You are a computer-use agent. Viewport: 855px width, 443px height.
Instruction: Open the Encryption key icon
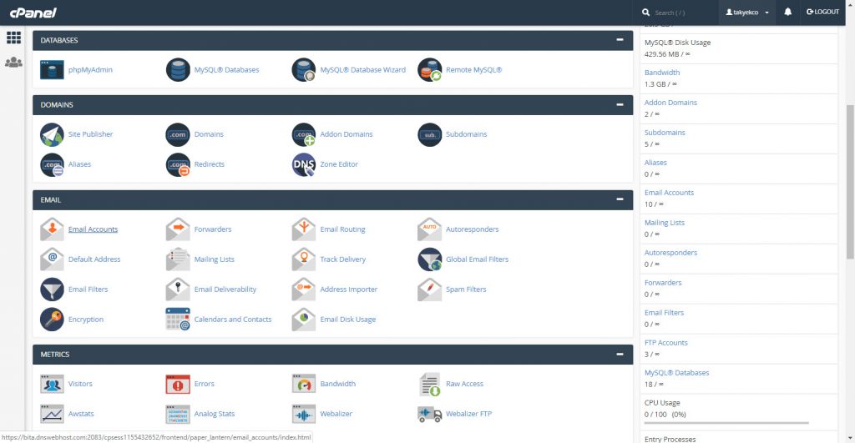tap(52, 320)
